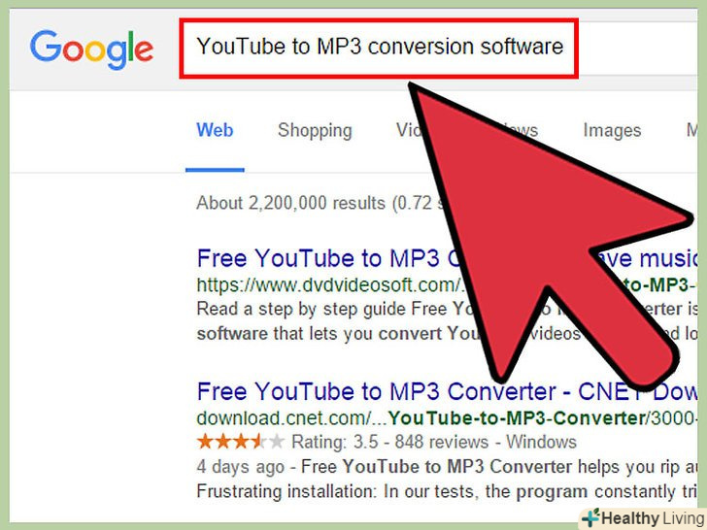The width and height of the screenshot is (707, 530).
Task: Click the Google logo
Action: tap(91, 50)
